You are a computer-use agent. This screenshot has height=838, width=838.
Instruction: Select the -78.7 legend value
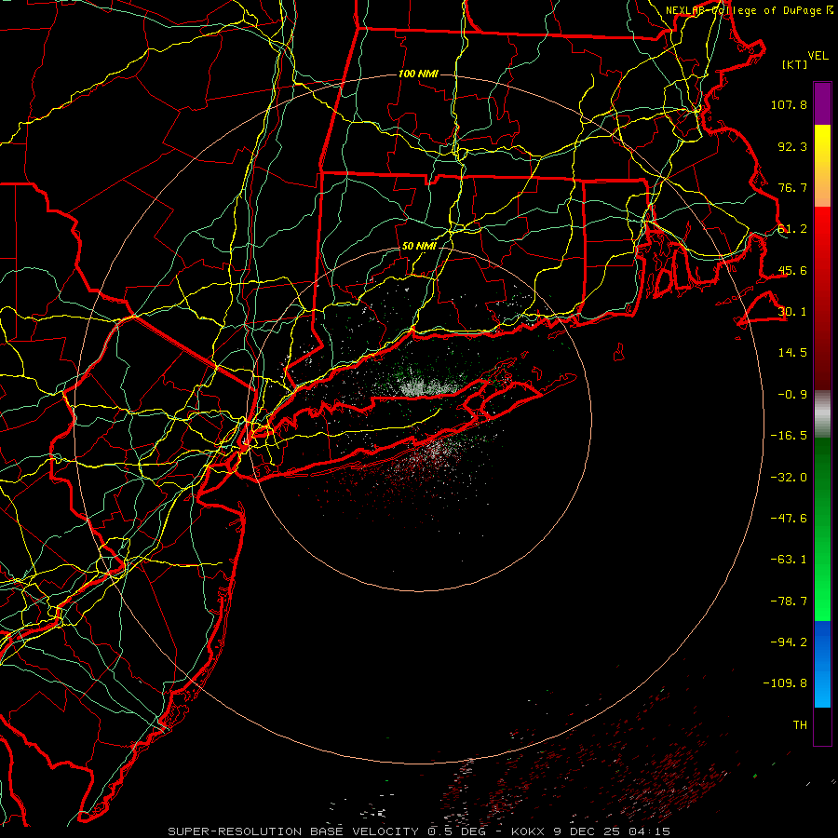tap(789, 601)
